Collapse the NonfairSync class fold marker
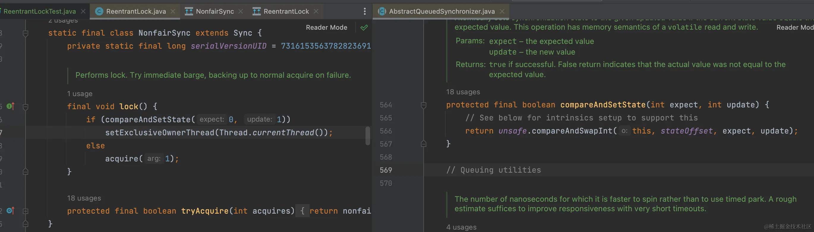The width and height of the screenshot is (814, 232). [26, 33]
